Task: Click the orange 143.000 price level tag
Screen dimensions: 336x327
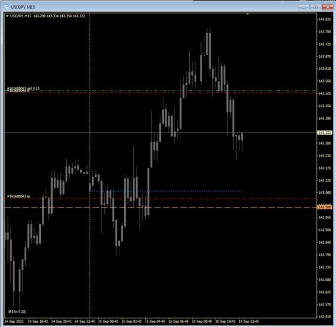Action: click(324, 207)
